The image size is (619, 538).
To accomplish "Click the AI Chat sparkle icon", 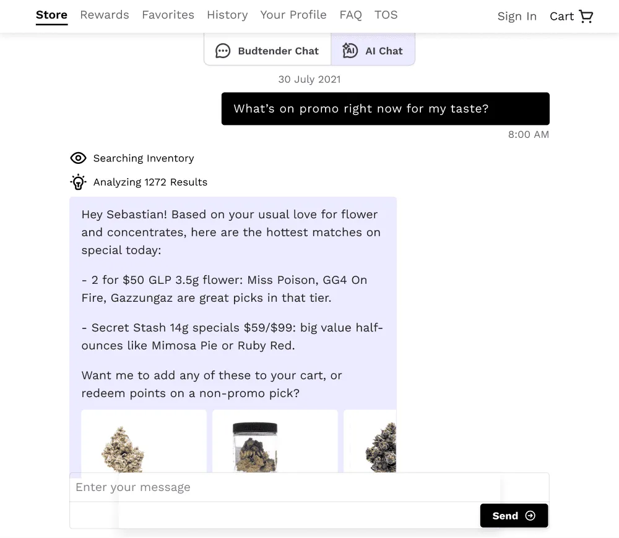I will tap(350, 51).
